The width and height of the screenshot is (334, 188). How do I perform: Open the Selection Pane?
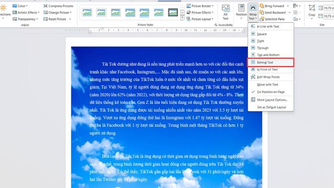point(272,19)
